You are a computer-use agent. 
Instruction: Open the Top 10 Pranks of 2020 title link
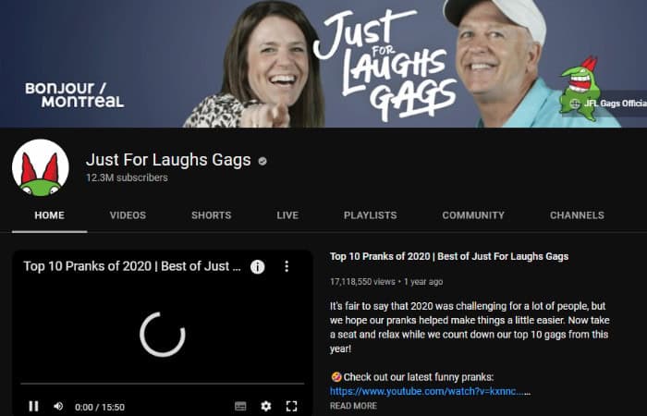[449, 256]
